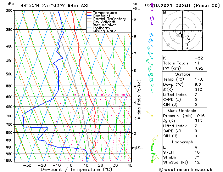The height and width of the screenshot is (172, 223).
Task: Click the StmSpd (kt) value '12'
Action: tap(197, 162)
